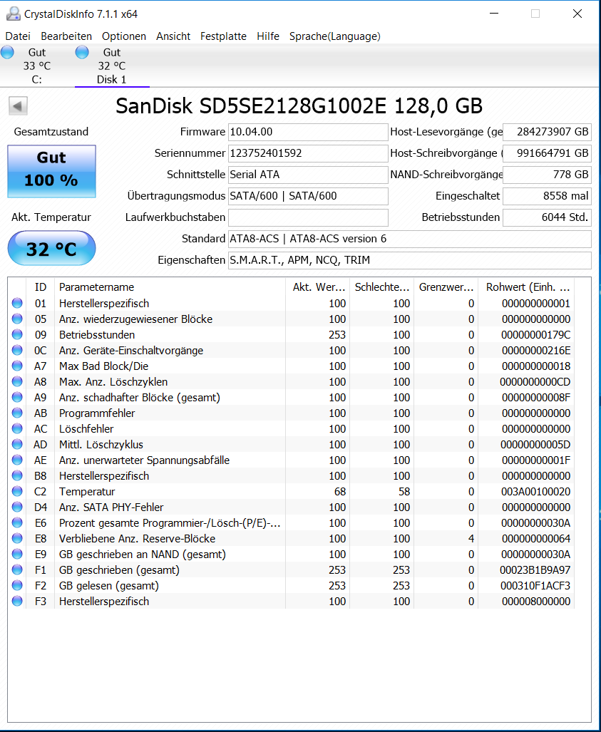Click the Akt. Wer... column header
The width and height of the screenshot is (601, 732).
317,287
